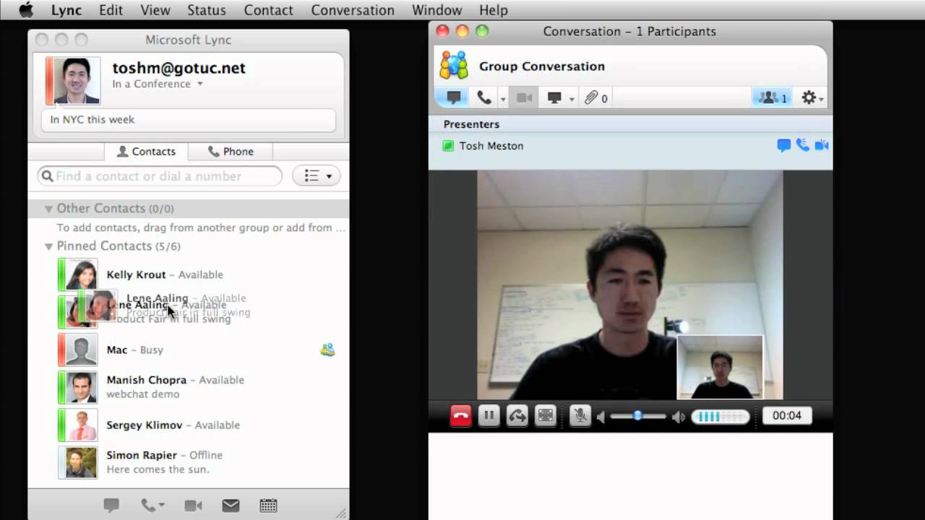Open the contact list view options dropdown
The height and width of the screenshot is (520, 925).
tap(317, 175)
